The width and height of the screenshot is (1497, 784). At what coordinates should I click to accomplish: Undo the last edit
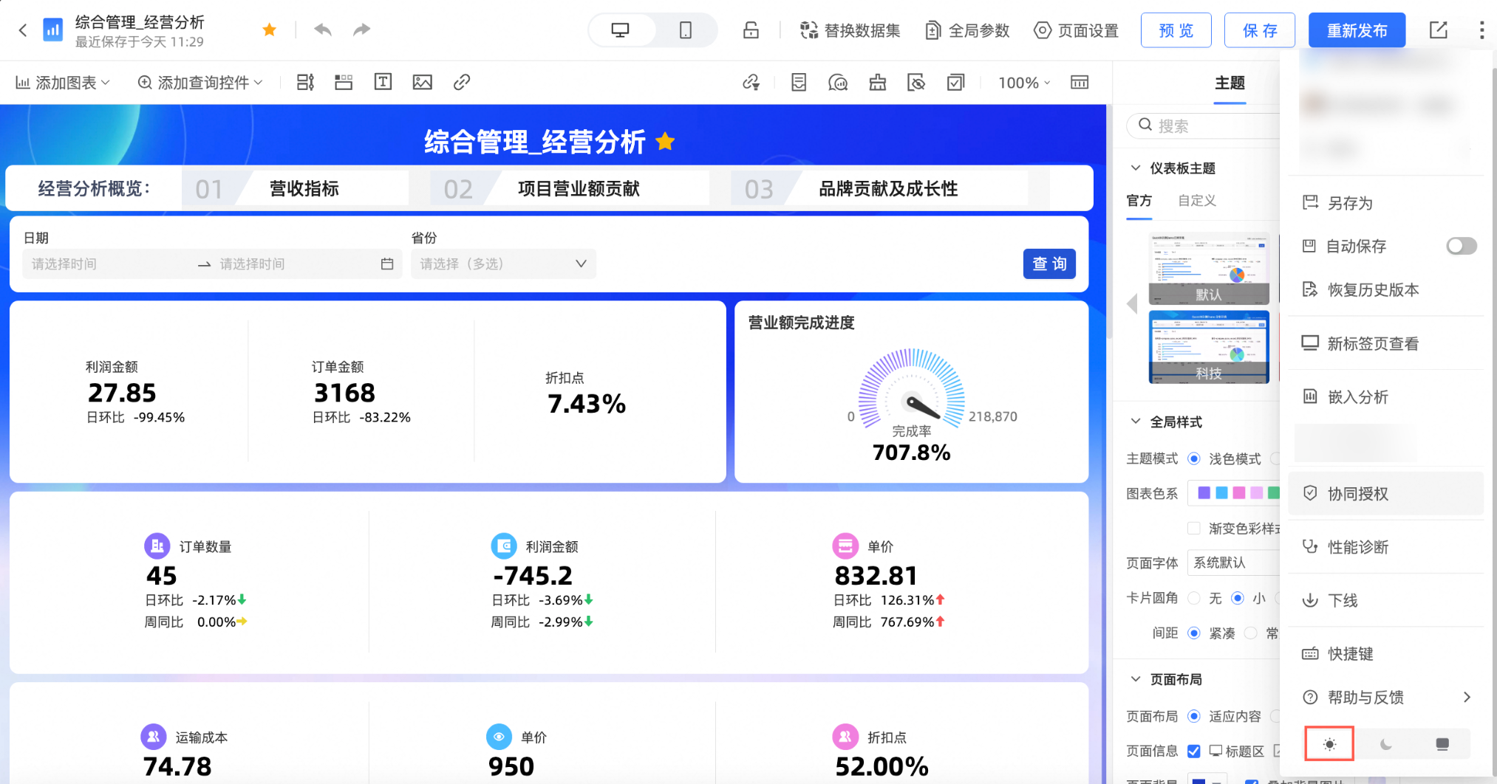pyautogui.click(x=323, y=30)
